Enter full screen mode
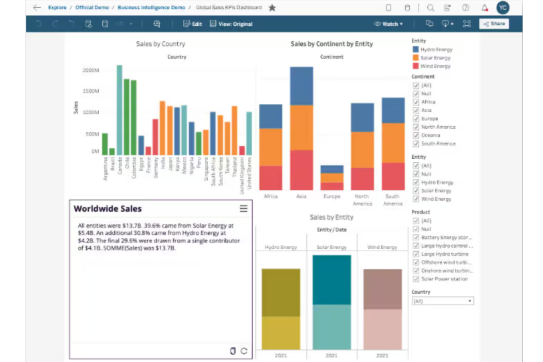Screen dimensions: 543x362 (x=466, y=24)
